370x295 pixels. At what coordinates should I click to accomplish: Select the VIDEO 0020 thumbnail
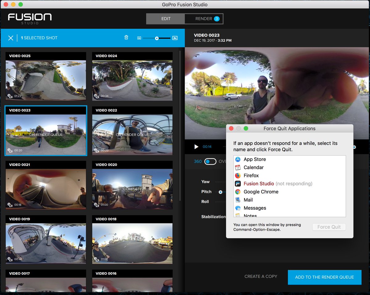(x=132, y=185)
